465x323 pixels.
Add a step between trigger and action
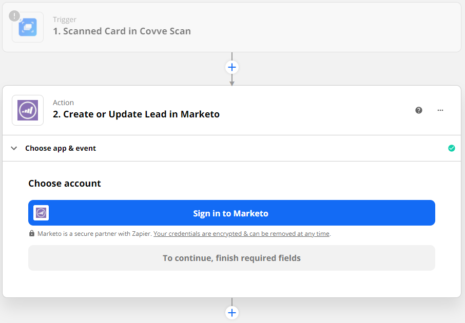(x=232, y=67)
